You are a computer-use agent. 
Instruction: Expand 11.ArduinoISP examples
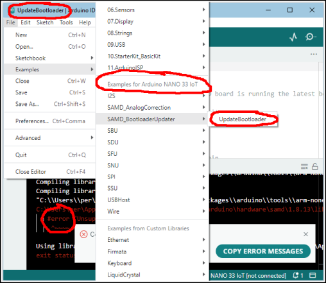(x=152, y=67)
